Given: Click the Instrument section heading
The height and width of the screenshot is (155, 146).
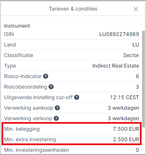Looking at the screenshot, I should coord(17,26).
